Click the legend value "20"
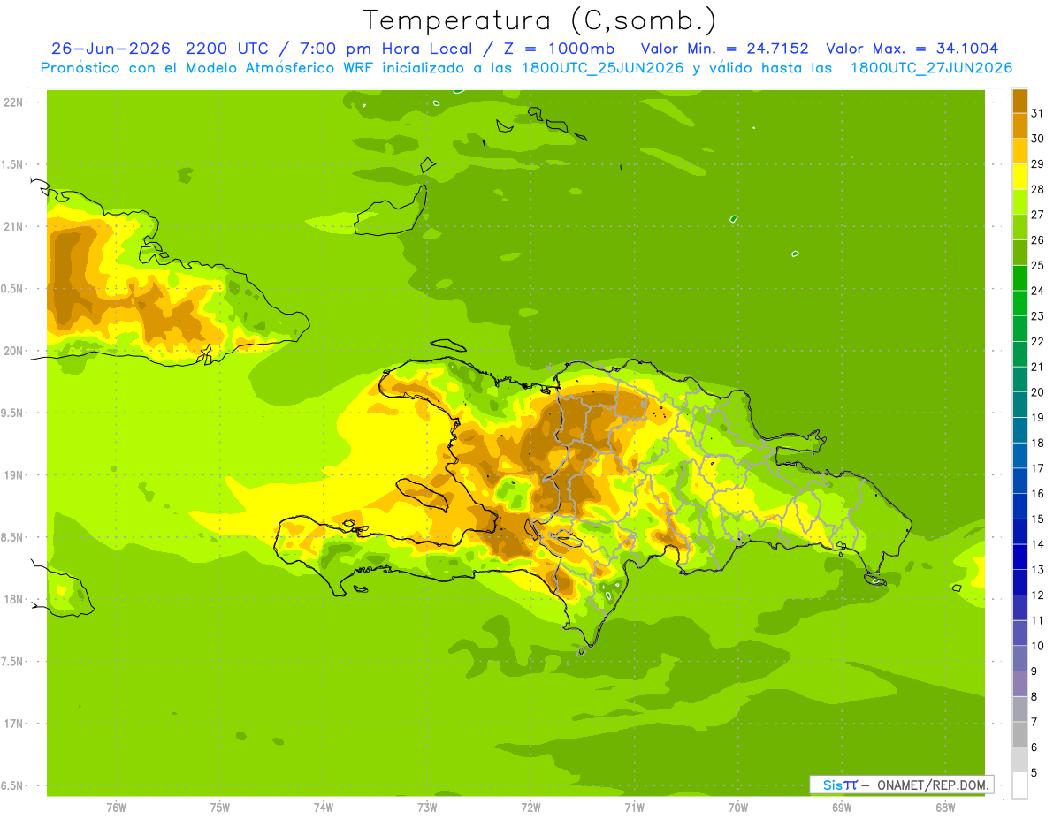 [1038, 392]
